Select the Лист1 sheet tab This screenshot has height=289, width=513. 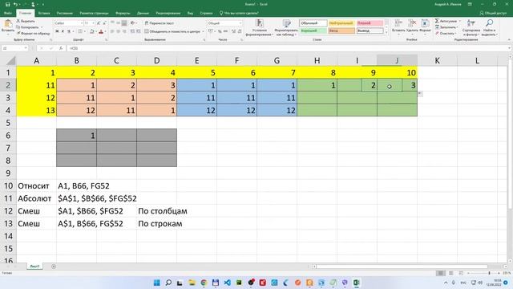click(34, 267)
